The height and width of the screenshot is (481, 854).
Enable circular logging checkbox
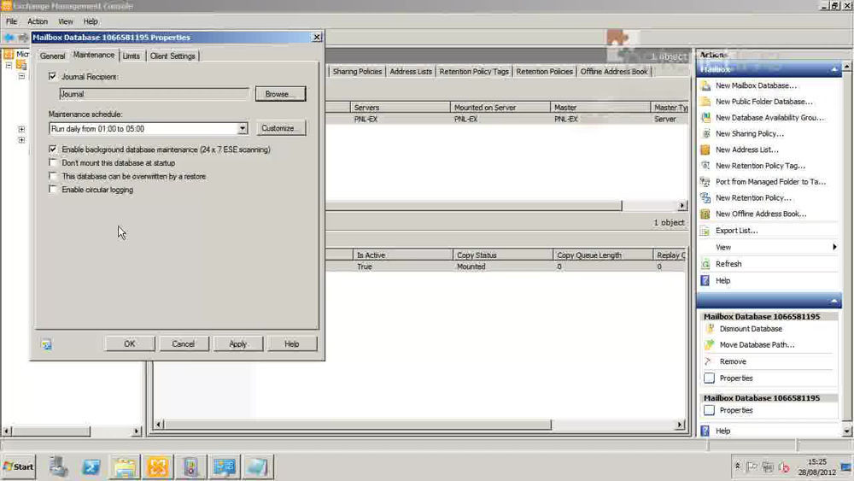pos(53,189)
